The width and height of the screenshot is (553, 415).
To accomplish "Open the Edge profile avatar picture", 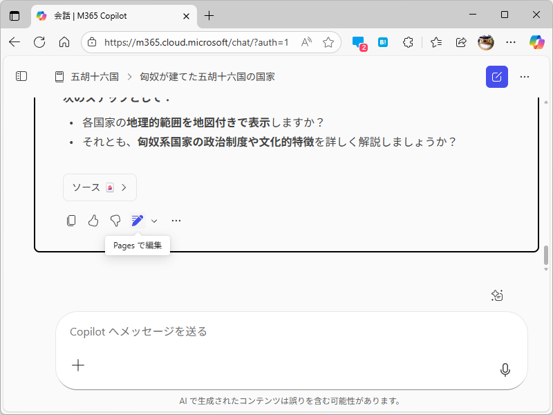I will (485, 42).
